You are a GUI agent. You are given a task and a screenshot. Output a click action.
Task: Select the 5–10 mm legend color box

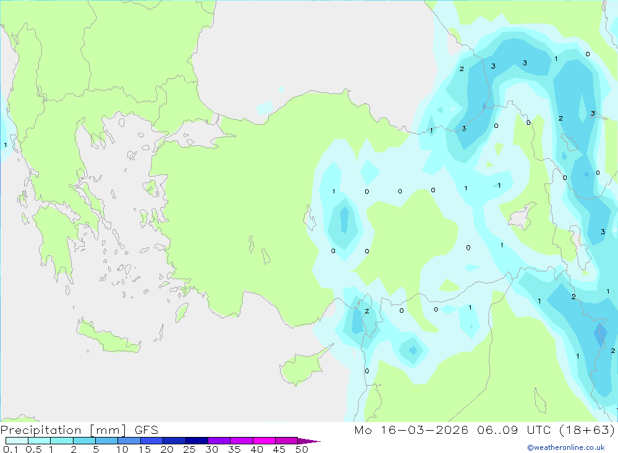coord(107,441)
